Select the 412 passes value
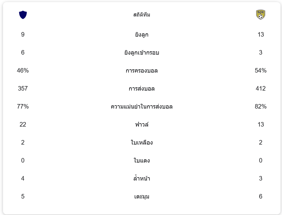Image resolution: width=282 pixels, height=215 pixels. [x=260, y=88]
